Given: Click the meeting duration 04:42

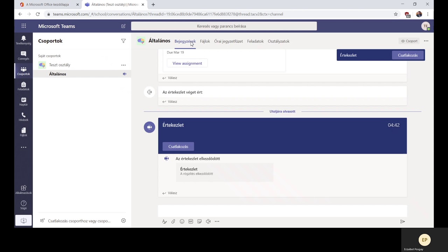Looking at the screenshot, I should (393, 125).
